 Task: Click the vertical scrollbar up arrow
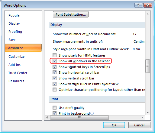[x=148, y=14]
